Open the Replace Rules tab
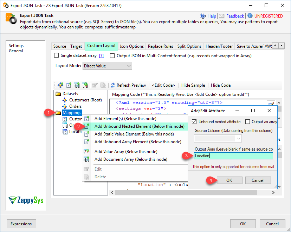Image resolution: width=291 pixels, height=232 pixels. point(161,46)
